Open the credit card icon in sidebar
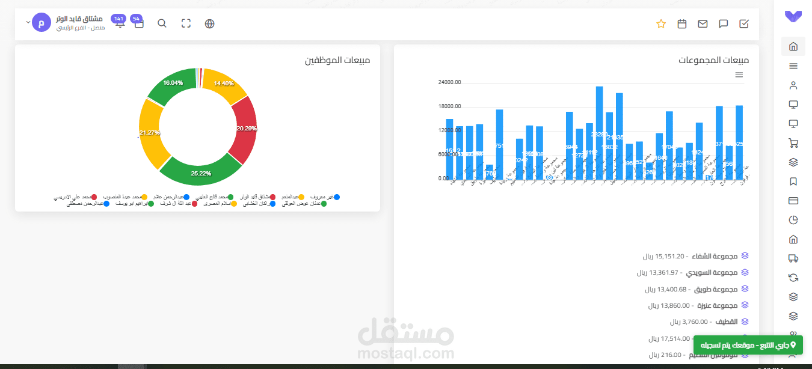This screenshot has width=812, height=369. click(793, 201)
